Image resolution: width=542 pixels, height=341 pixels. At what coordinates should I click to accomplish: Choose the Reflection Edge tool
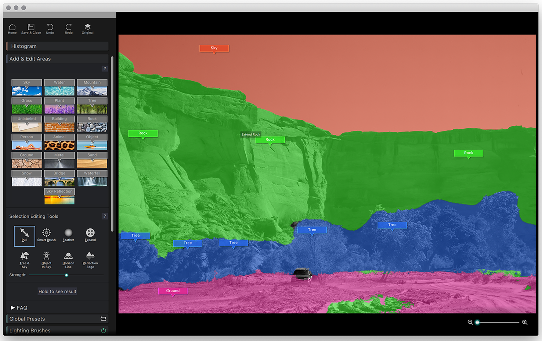coord(90,259)
